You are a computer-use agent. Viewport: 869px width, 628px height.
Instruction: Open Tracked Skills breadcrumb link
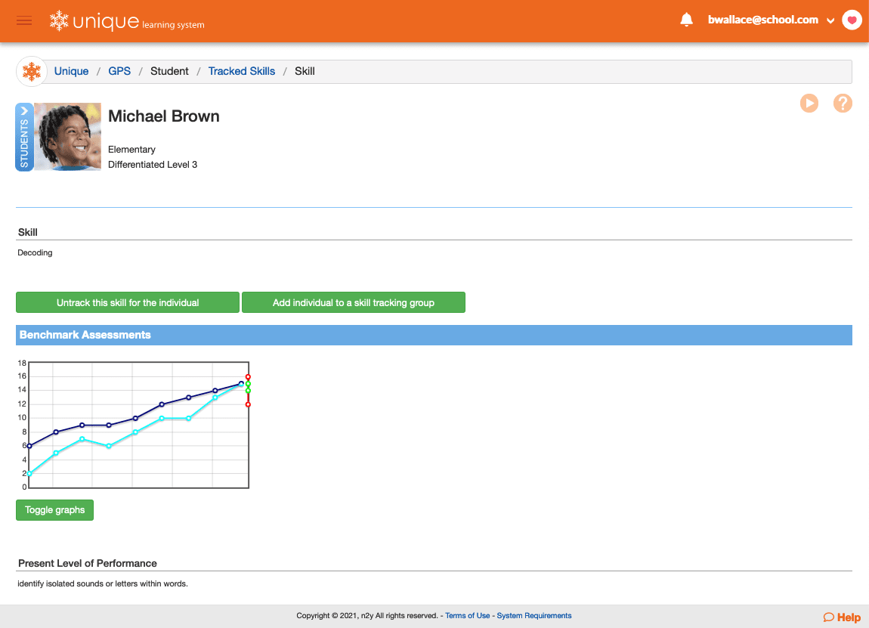(x=242, y=71)
